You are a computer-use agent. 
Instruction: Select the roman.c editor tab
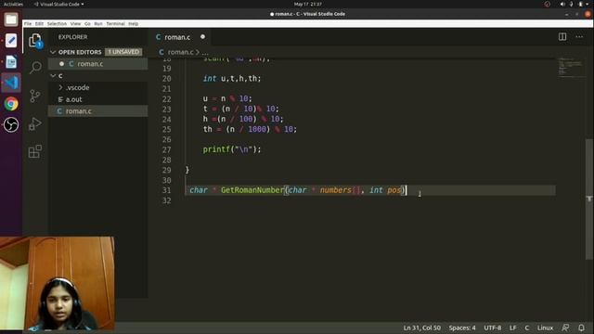pos(177,37)
